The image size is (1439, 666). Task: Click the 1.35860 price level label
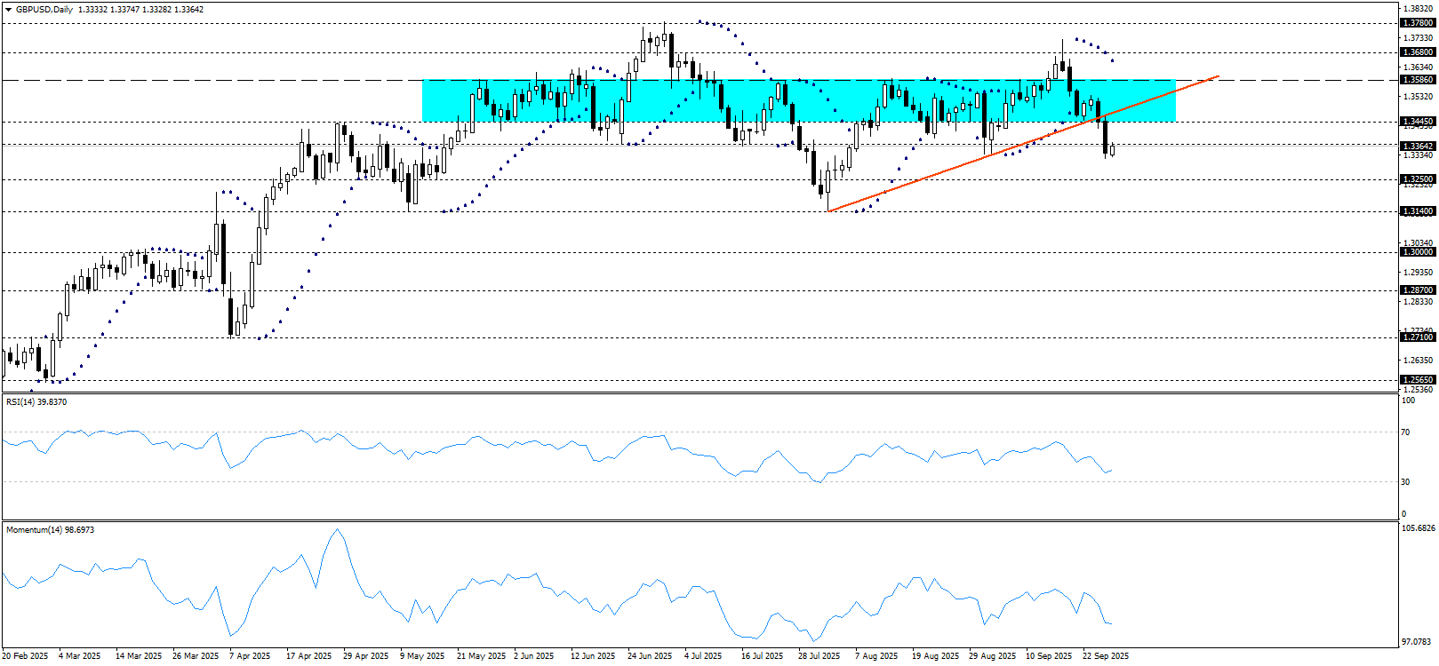[1418, 80]
